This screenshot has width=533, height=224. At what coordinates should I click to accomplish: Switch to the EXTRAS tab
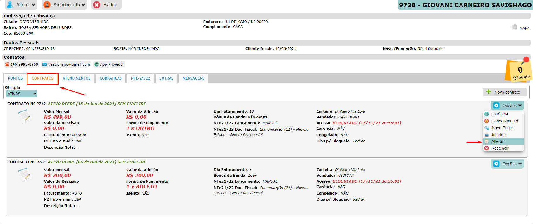pyautogui.click(x=166, y=78)
